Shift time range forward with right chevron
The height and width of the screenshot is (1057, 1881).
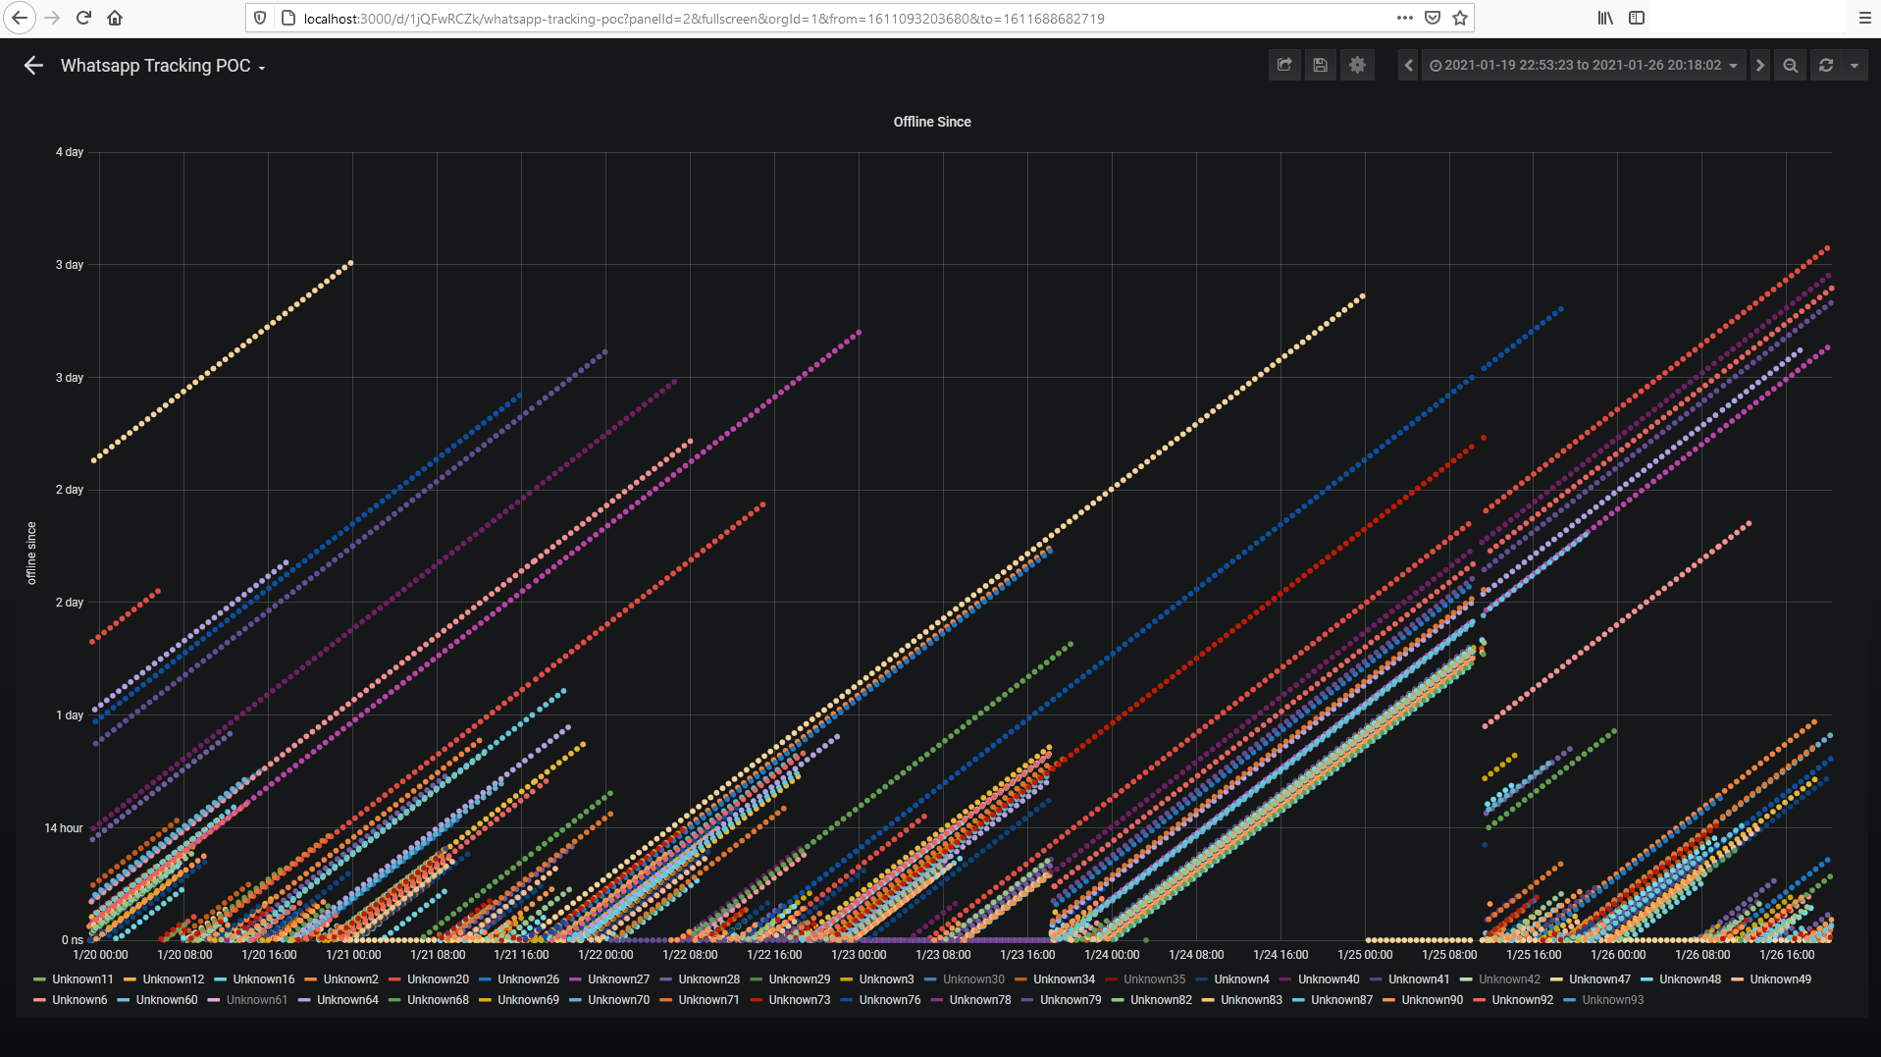point(1759,66)
